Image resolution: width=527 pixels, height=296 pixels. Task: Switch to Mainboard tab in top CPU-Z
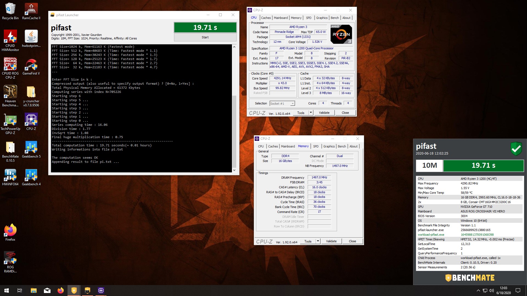281,18
